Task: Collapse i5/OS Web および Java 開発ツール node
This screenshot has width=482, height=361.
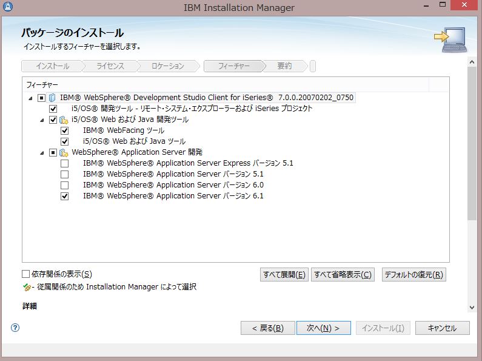Action: [42, 120]
